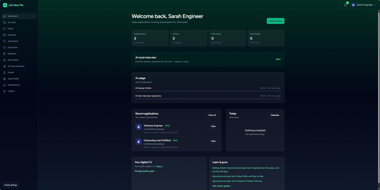Click Welcome back, Sarah Engineer heading
This screenshot has height=190, width=380.
168,16
